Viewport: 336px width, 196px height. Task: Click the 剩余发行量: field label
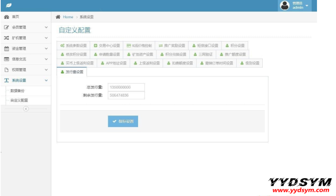[x=93, y=95]
